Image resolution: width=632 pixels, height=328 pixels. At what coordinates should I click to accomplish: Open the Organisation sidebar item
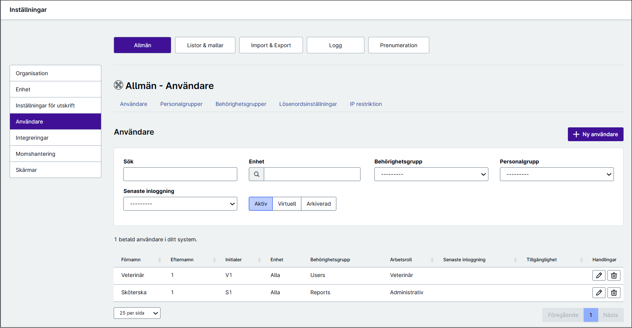(x=55, y=73)
